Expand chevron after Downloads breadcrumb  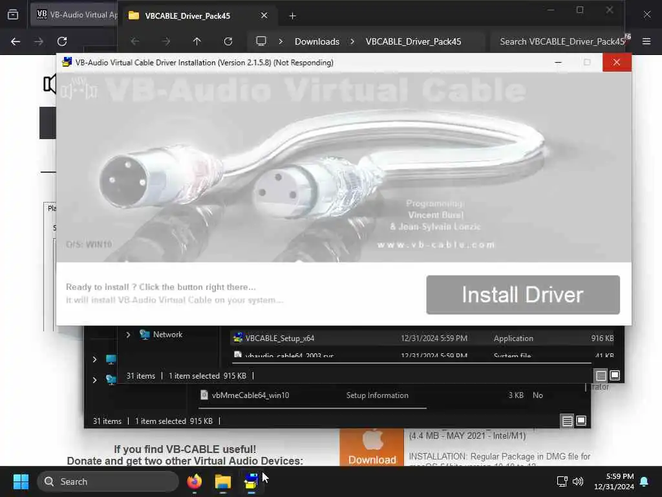pos(352,41)
